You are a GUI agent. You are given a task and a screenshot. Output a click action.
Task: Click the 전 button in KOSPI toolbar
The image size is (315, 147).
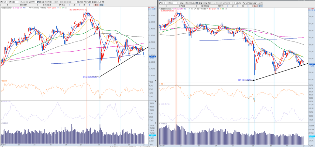click(11, 2)
